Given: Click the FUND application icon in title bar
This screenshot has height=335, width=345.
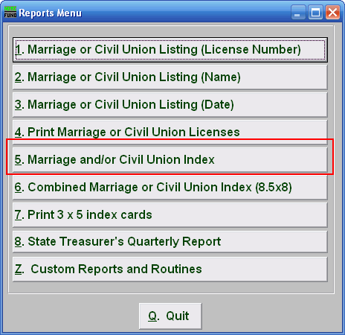Looking at the screenshot, I should [10, 12].
